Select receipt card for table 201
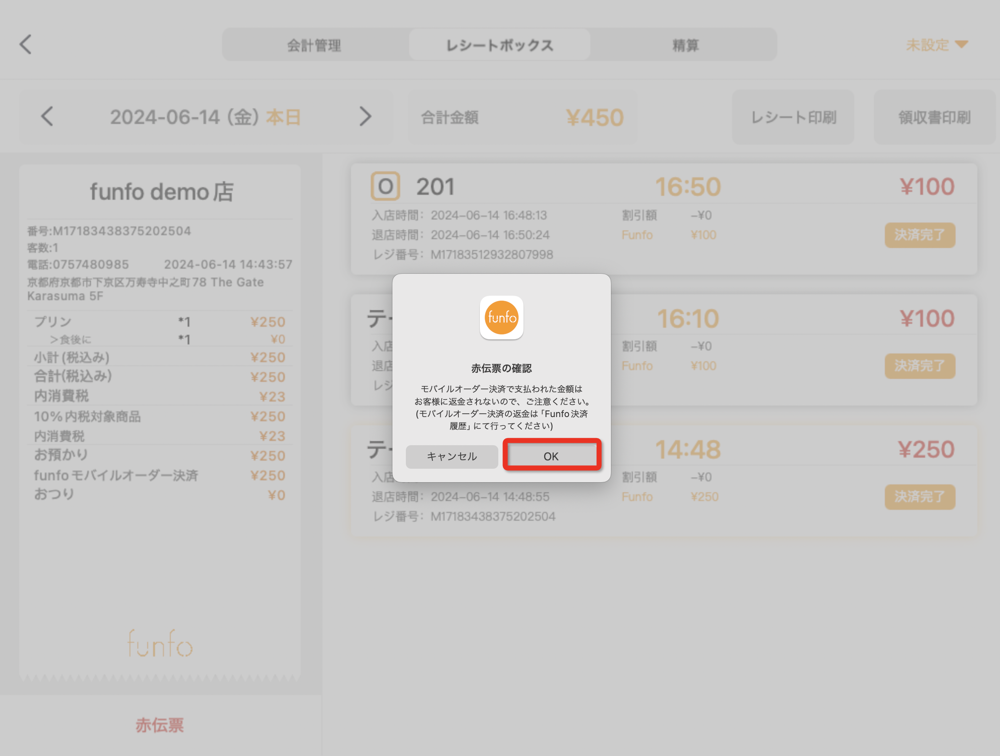The image size is (1000, 756). (663, 219)
